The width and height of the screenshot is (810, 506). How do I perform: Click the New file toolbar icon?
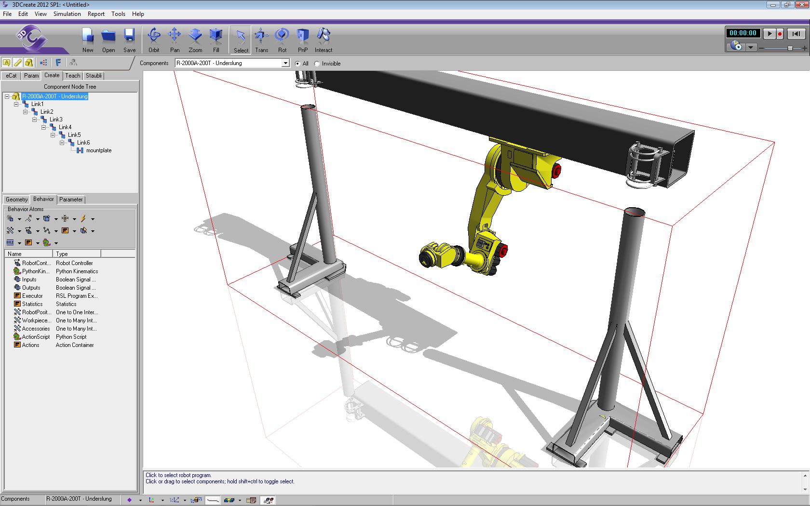[x=88, y=39]
